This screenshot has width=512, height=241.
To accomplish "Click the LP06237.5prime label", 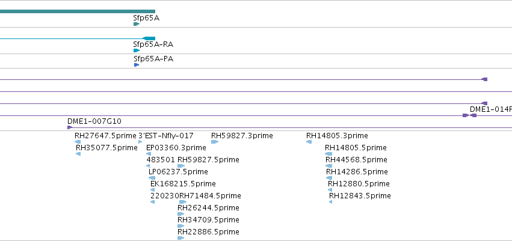I will 178,171.
